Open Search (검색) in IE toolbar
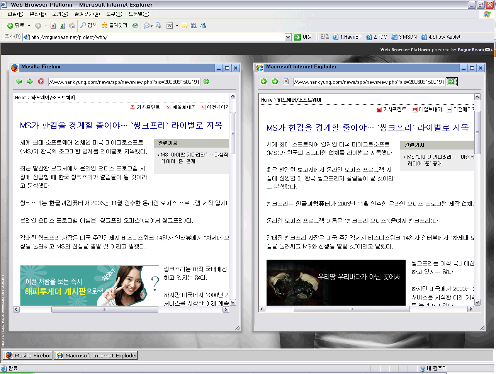Screen dimensions: 496x374 click(88, 25)
